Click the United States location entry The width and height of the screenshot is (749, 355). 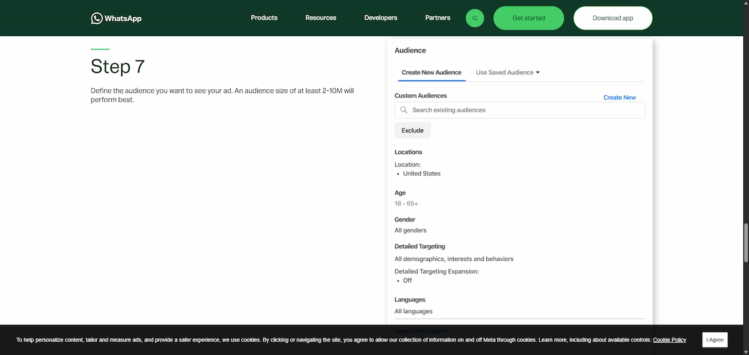point(422,173)
